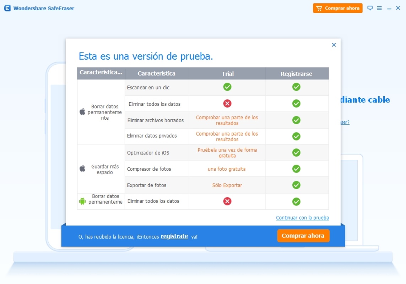Click the Escanear en un clic cell
406x284 pixels.
coord(157,87)
